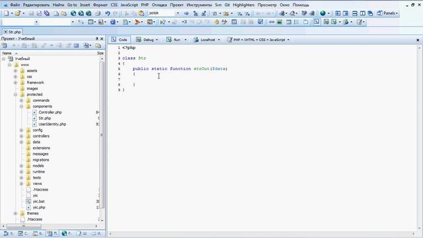Image resolution: width=423 pixels, height=238 pixels.
Task: Click the split horizontally window icon
Action: [x=355, y=13]
